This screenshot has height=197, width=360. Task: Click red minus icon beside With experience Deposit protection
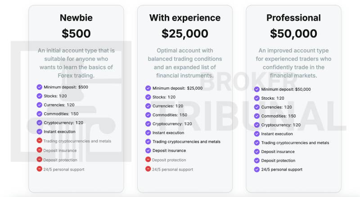click(x=148, y=160)
